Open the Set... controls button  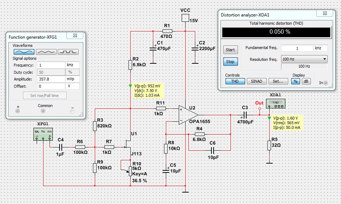tap(278, 81)
